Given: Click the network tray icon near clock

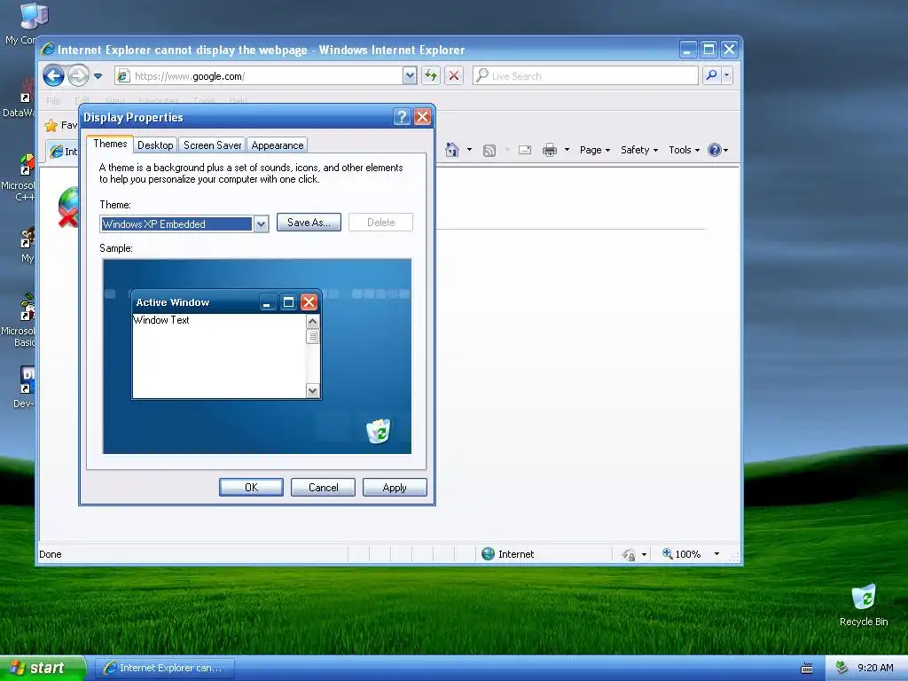Looking at the screenshot, I should click(842, 668).
